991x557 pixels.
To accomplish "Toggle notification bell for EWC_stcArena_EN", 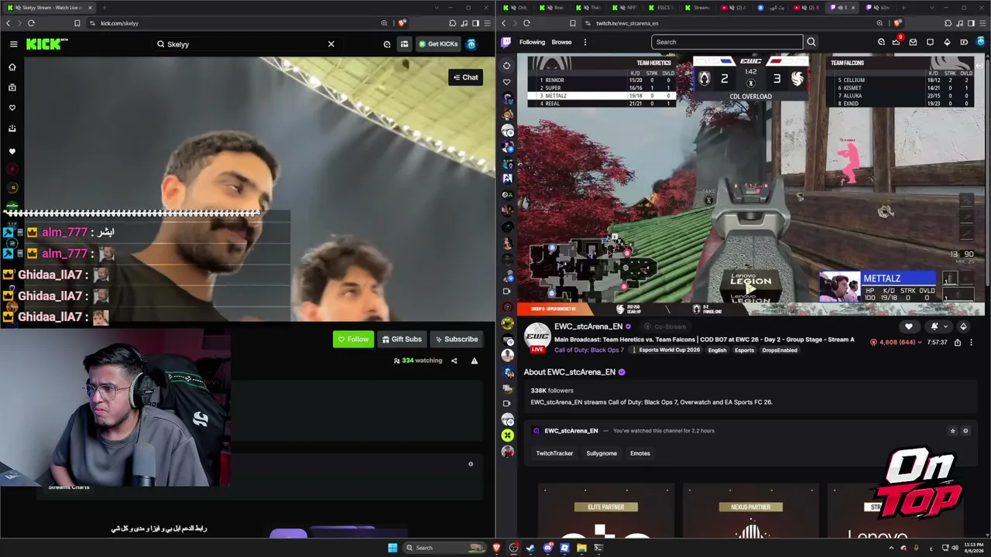I will pyautogui.click(x=934, y=326).
